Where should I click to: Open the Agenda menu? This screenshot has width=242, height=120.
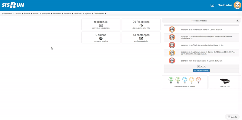coord(89,14)
